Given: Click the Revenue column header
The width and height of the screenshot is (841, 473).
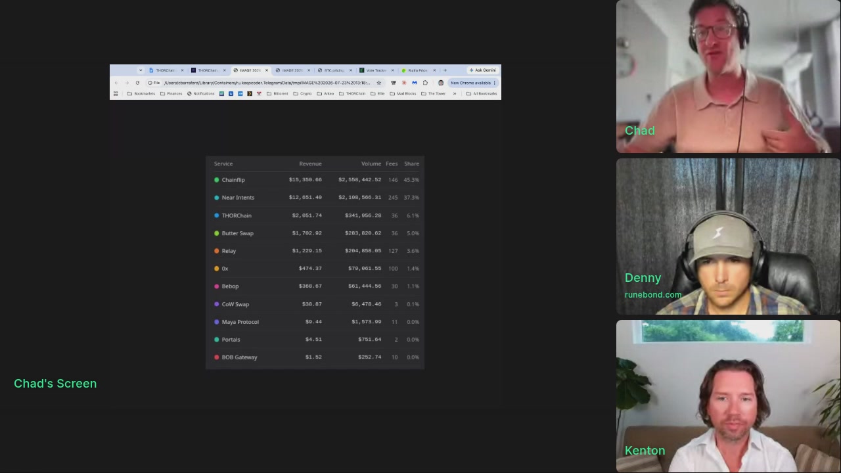Looking at the screenshot, I should tap(310, 164).
